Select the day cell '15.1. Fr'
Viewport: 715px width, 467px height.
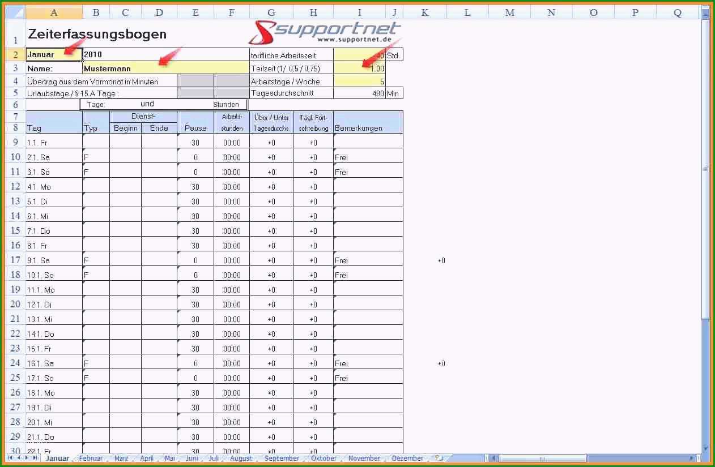pos(54,348)
